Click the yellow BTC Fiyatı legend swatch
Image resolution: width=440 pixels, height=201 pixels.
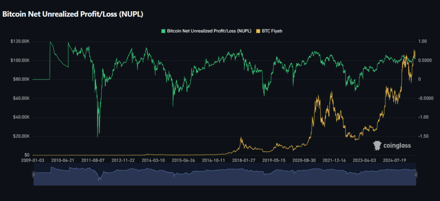pos(258,31)
